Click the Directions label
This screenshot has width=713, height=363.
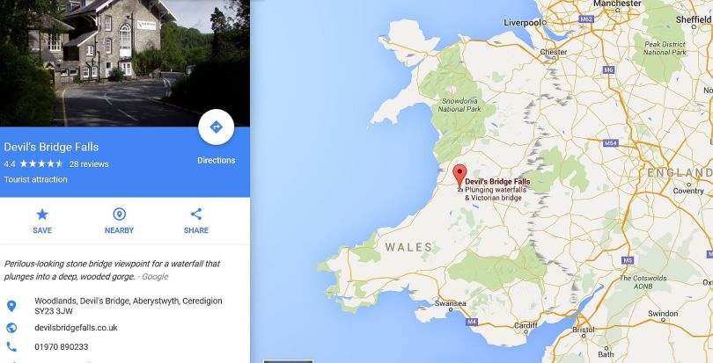(216, 160)
